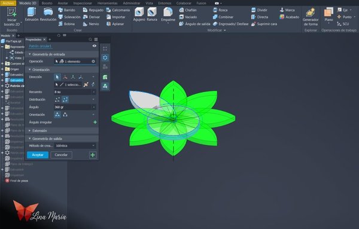Switch to the Herramientas tab

107,3
